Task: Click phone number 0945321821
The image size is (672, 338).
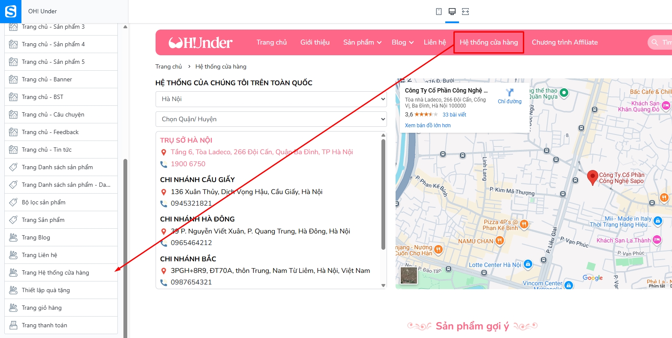Action: pyautogui.click(x=191, y=203)
